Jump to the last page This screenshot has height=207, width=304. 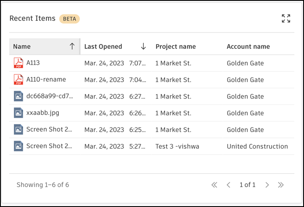[281, 185]
